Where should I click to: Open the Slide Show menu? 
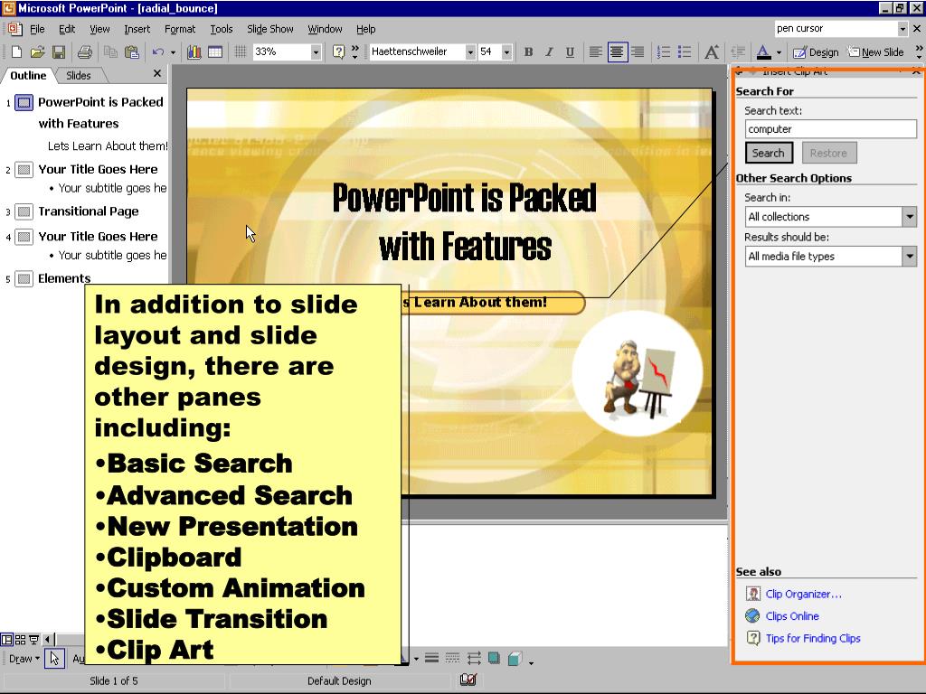pos(269,29)
